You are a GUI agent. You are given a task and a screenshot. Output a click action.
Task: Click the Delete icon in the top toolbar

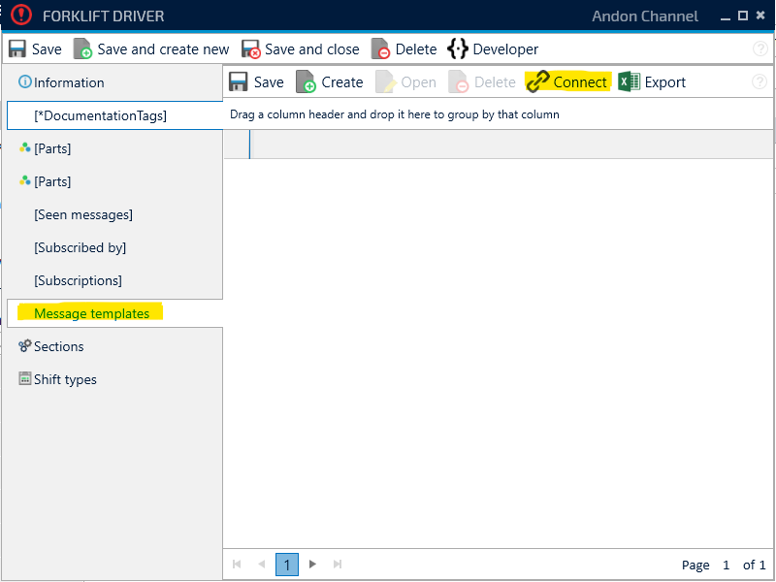click(x=381, y=49)
